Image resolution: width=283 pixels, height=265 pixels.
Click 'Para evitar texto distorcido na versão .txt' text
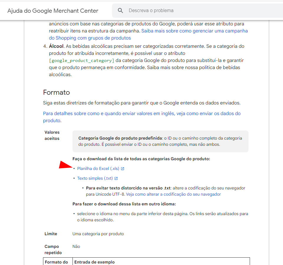pyautogui.click(x=128, y=188)
